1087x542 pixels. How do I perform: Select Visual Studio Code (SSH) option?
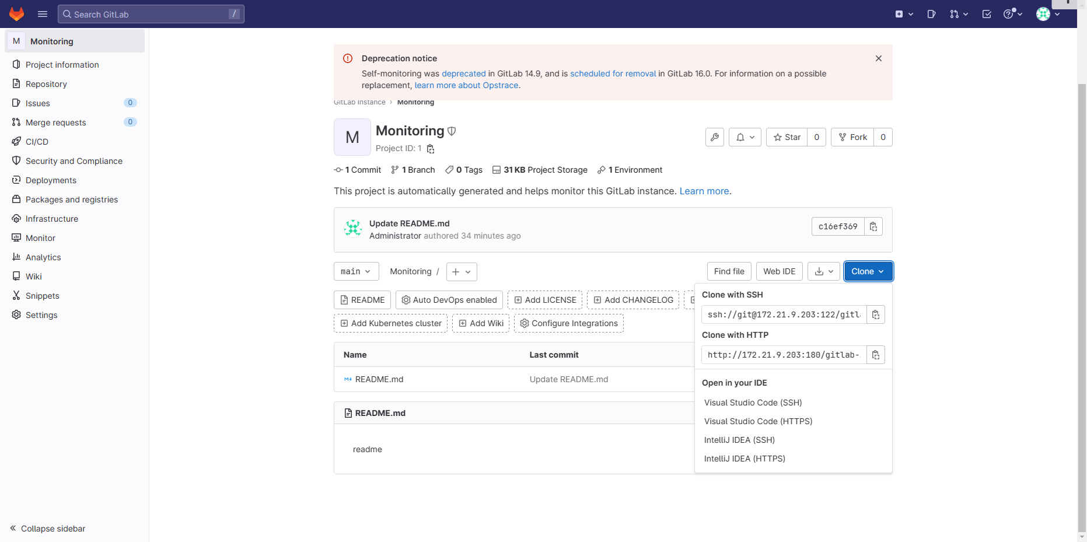pos(753,402)
